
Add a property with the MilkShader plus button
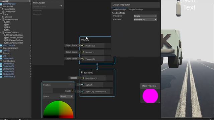coord(61,6)
